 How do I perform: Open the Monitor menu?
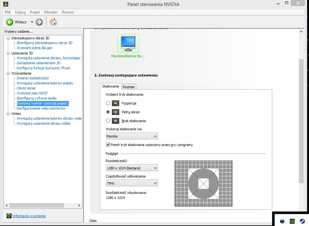coord(51,12)
